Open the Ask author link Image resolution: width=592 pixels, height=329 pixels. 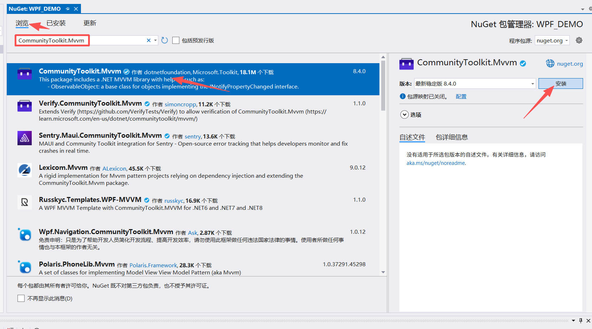click(x=193, y=233)
